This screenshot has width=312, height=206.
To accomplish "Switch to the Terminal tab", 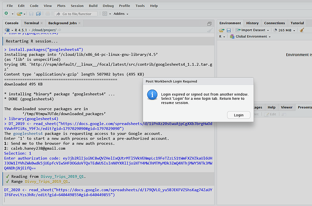I will click(x=31, y=23).
